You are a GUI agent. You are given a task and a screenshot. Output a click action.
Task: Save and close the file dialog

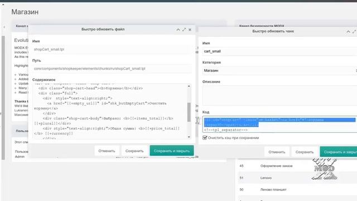click(x=172, y=151)
